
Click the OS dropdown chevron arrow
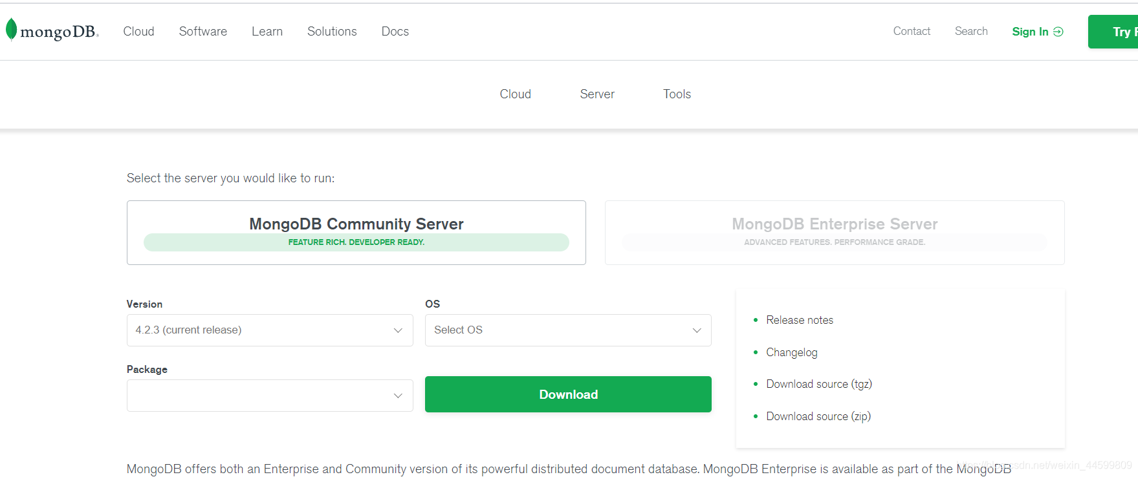pyautogui.click(x=697, y=330)
